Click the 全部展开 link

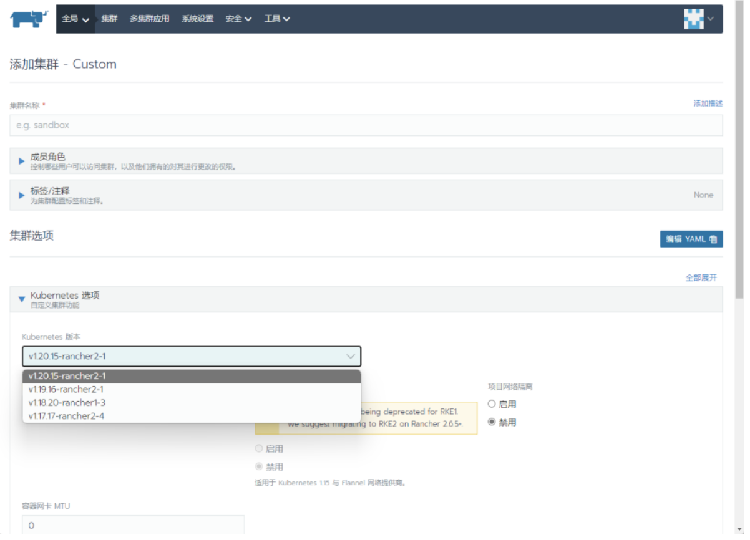701,277
